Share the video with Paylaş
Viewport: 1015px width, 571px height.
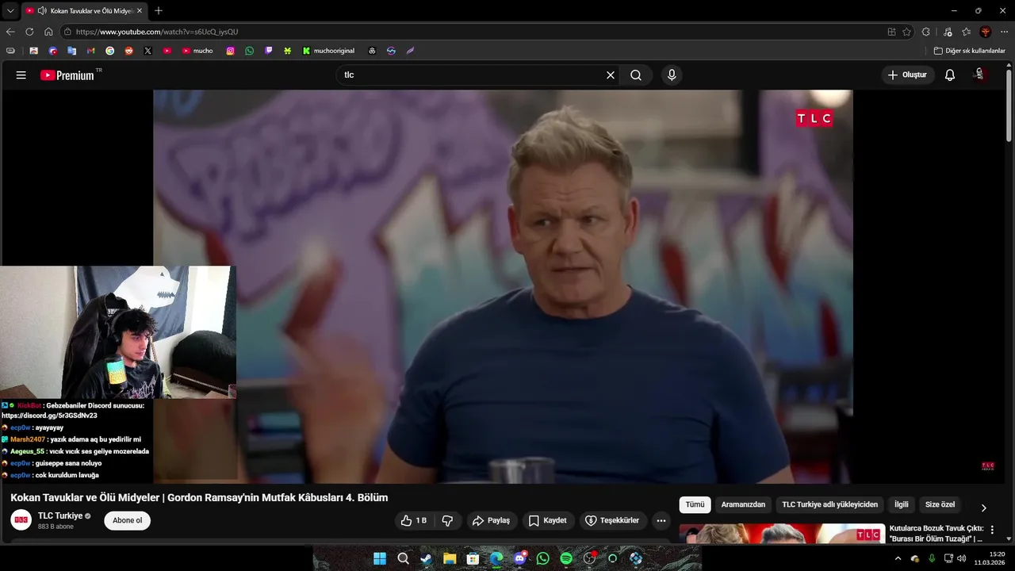[x=491, y=521]
